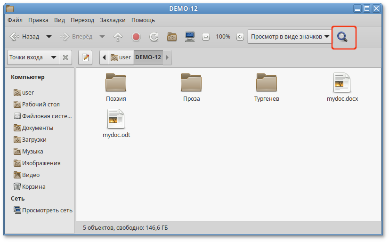Open the Закладки menu

point(113,20)
